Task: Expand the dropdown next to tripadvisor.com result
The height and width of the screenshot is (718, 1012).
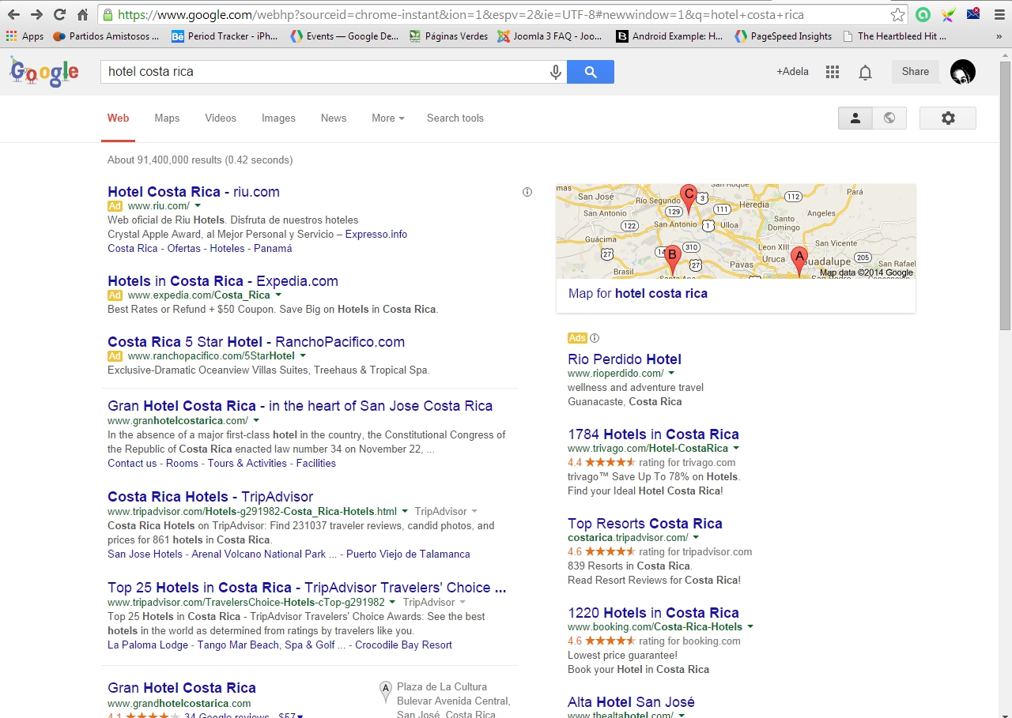Action: [x=406, y=510]
